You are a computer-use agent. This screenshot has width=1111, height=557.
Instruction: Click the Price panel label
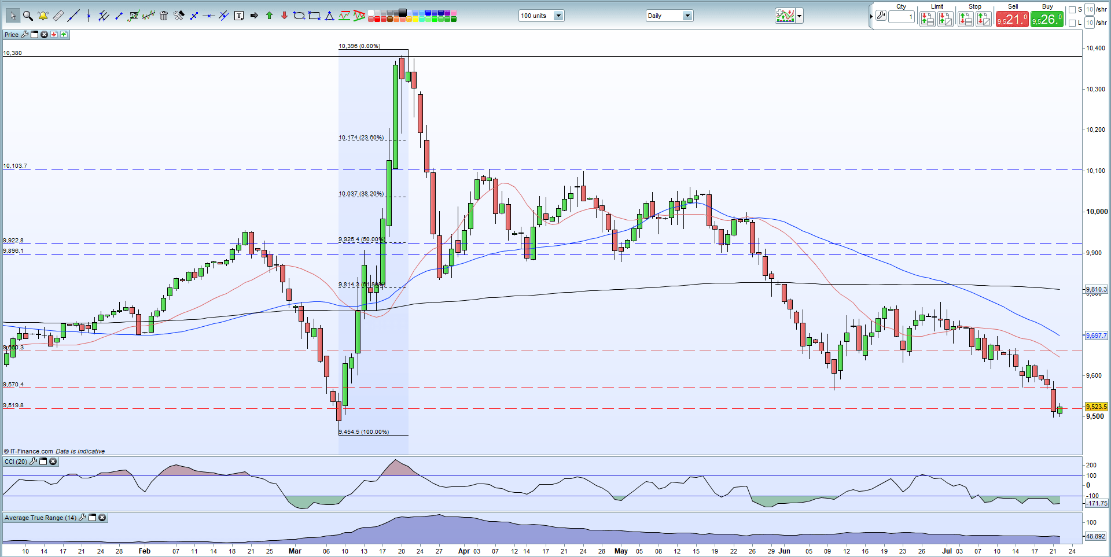tap(12, 35)
